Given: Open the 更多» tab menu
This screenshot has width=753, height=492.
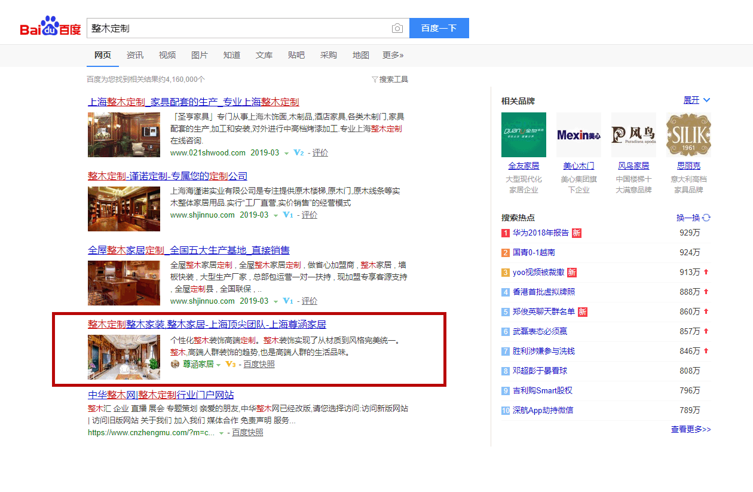Looking at the screenshot, I should click(393, 55).
